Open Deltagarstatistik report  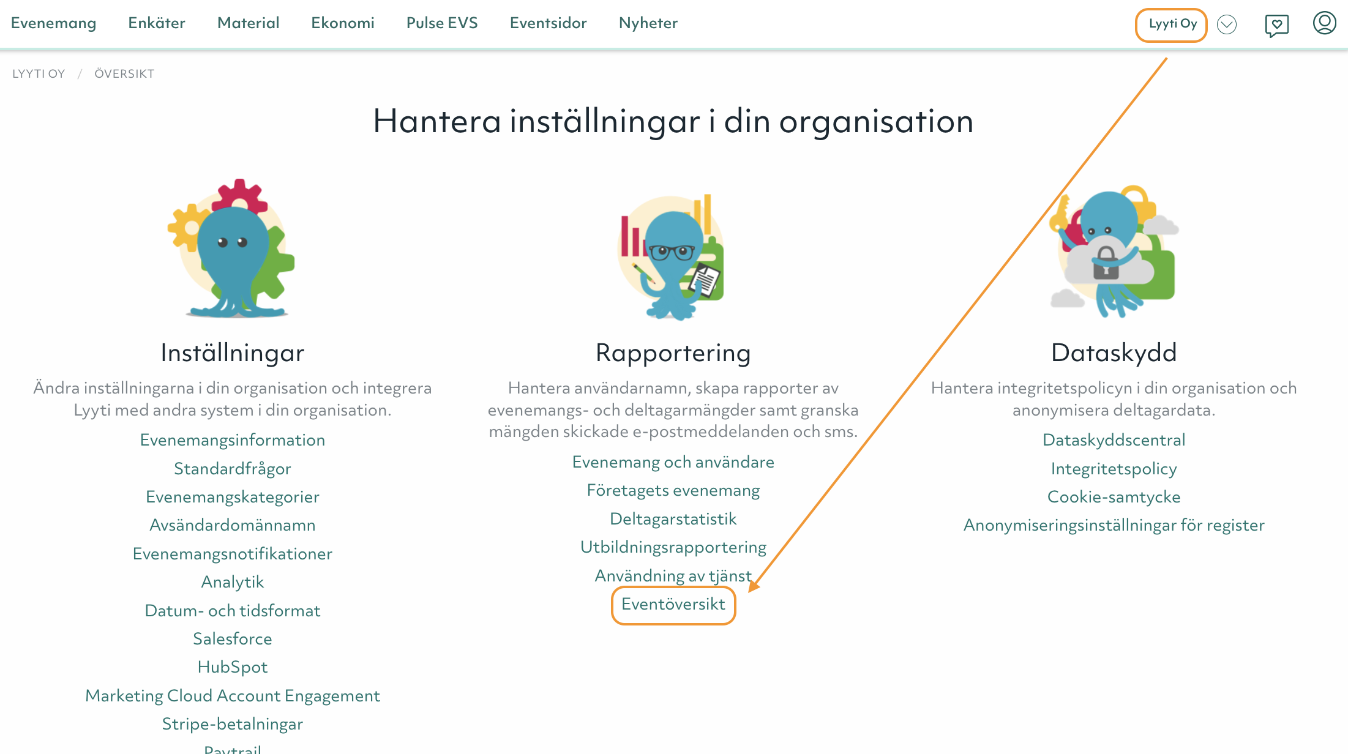[x=673, y=519]
